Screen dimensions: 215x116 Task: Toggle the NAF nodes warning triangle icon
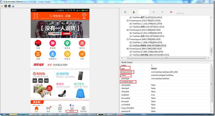click(134, 12)
